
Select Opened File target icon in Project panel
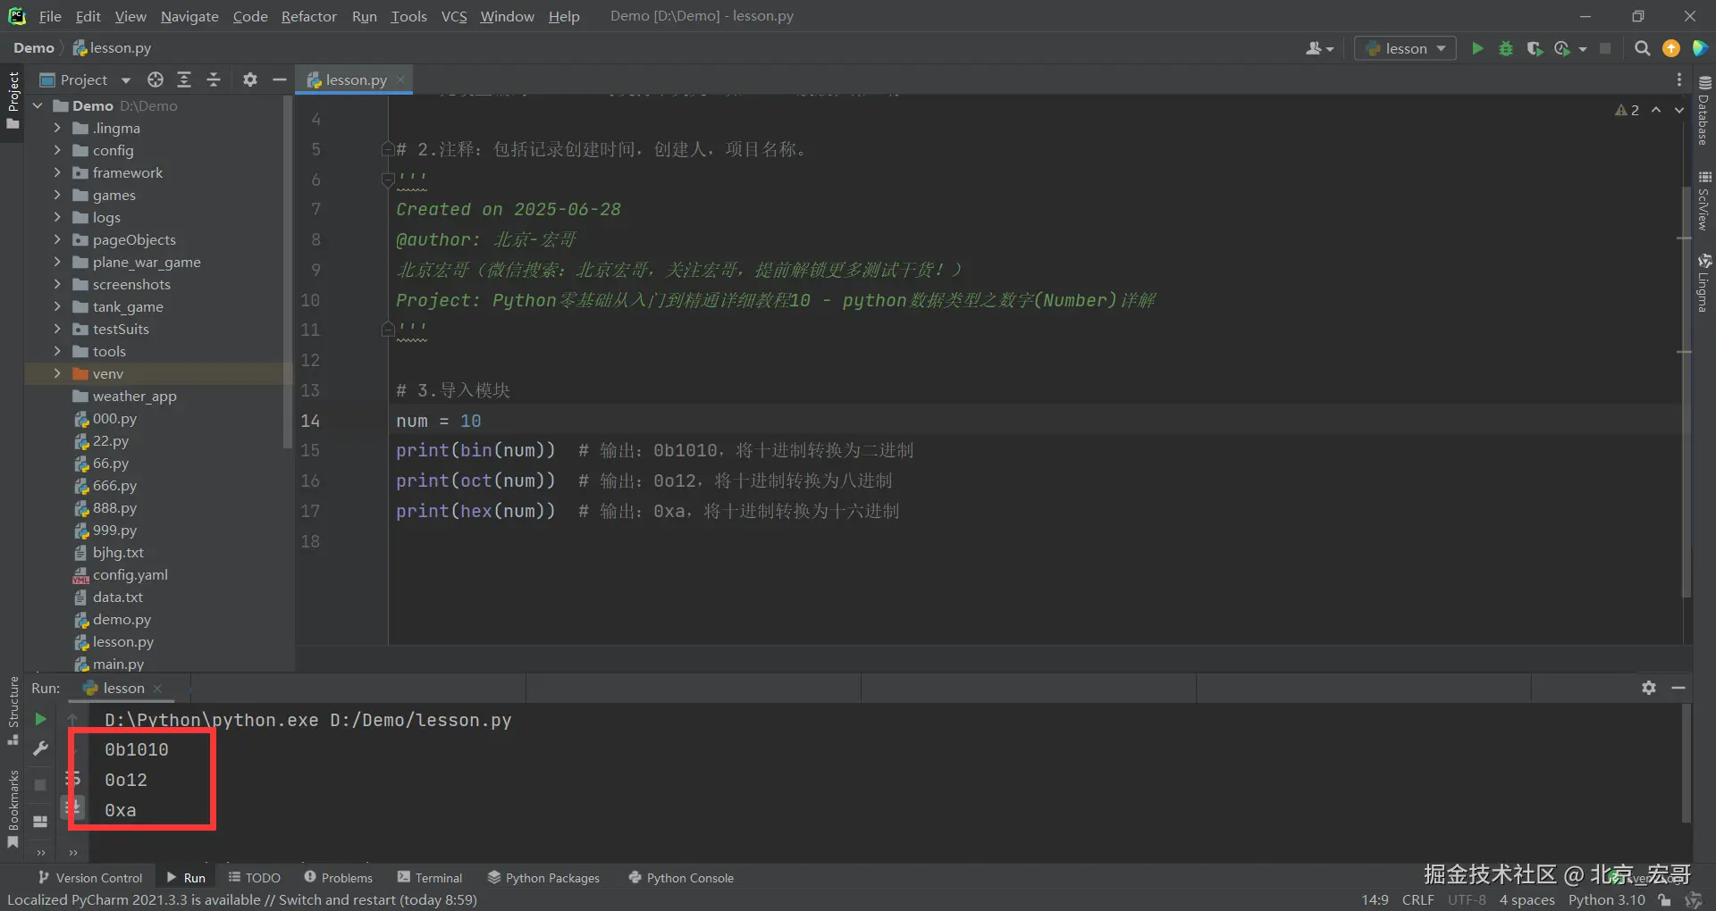[x=156, y=79]
